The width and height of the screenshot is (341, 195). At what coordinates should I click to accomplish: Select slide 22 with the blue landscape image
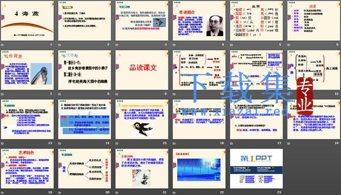199,169
